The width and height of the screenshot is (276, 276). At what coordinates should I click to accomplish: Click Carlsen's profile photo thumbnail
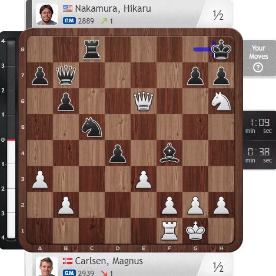[46, 266]
